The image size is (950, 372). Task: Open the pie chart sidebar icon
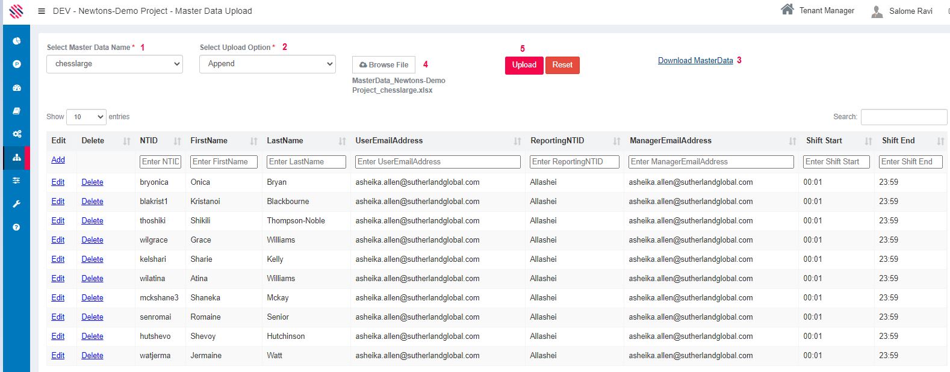(17, 41)
